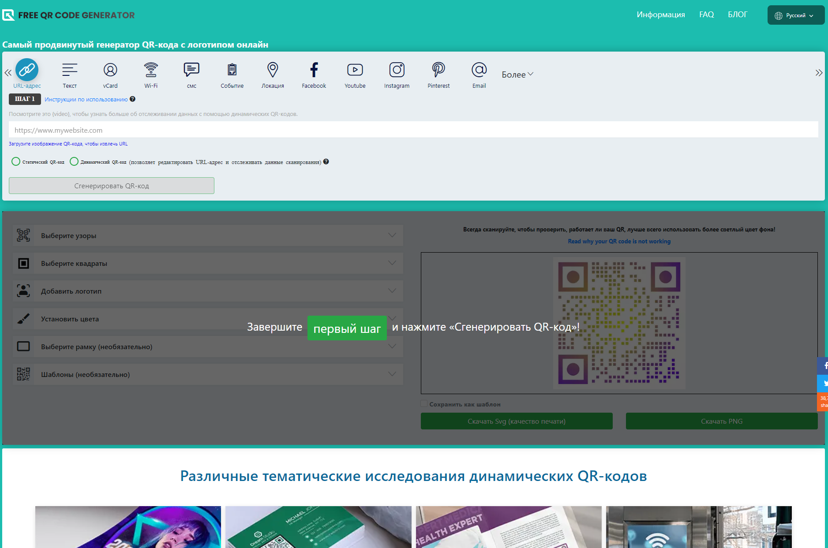Open the FAQ menu item
The height and width of the screenshot is (548, 828).
(x=706, y=15)
